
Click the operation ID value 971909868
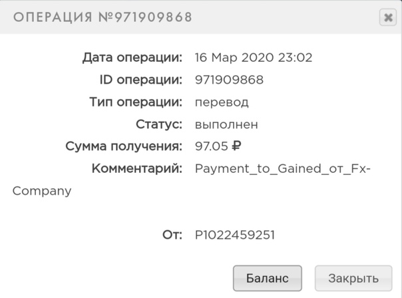pyautogui.click(x=229, y=80)
